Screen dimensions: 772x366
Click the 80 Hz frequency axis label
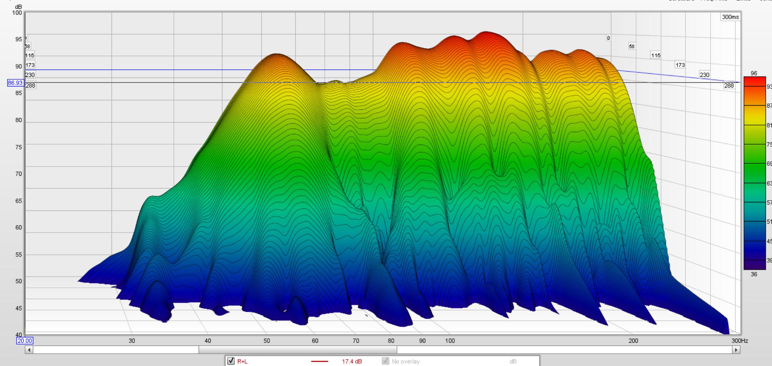tap(391, 340)
